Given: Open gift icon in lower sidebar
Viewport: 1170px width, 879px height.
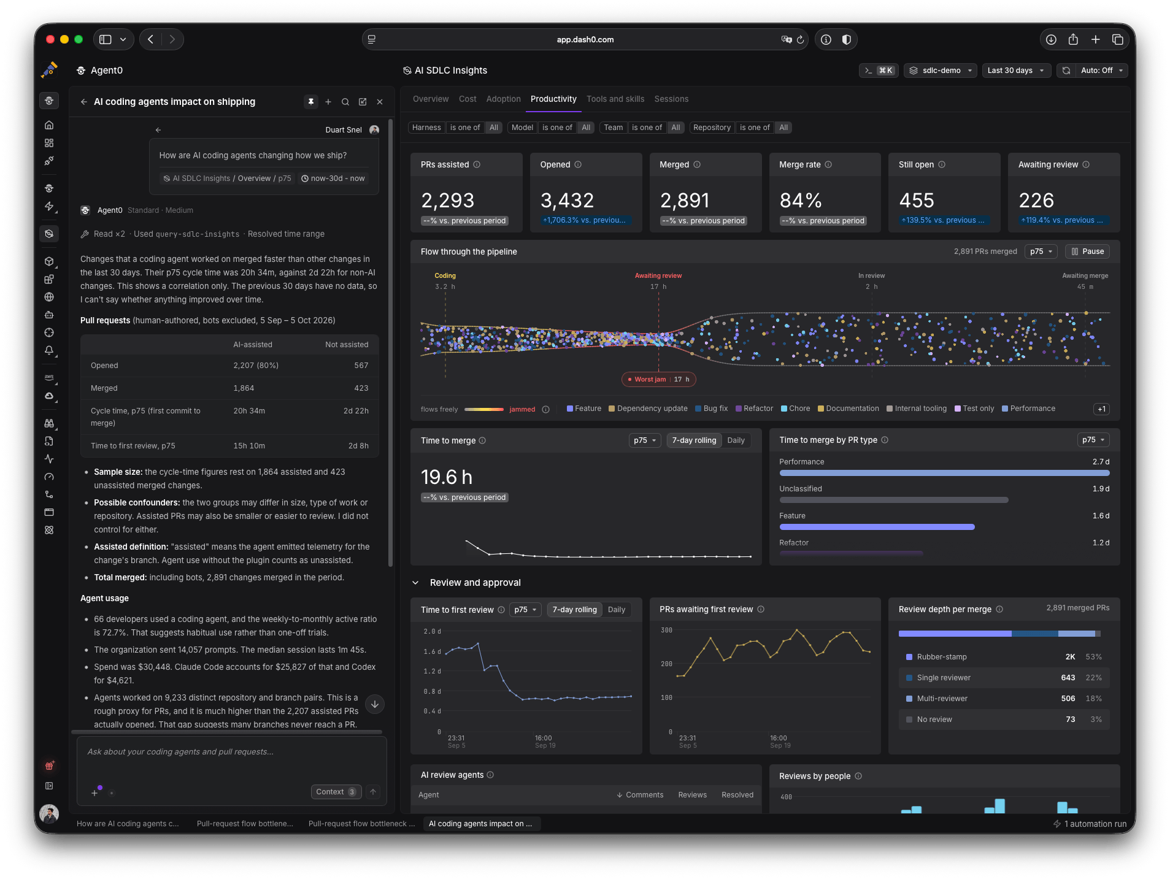Looking at the screenshot, I should [x=49, y=766].
